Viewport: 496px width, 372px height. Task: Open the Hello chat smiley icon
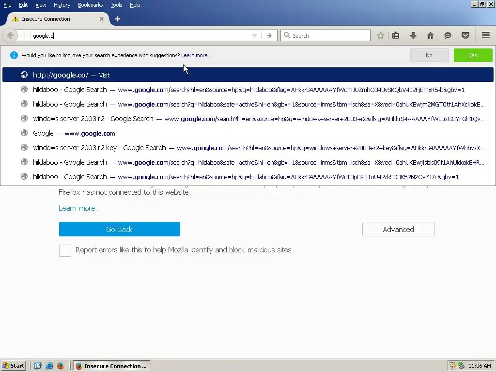pos(448,35)
